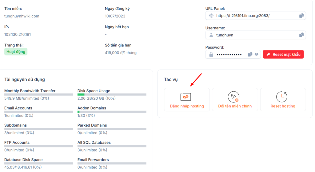Open Đăng nhập hosting action
Screen dimensions: 315x172
(187, 106)
